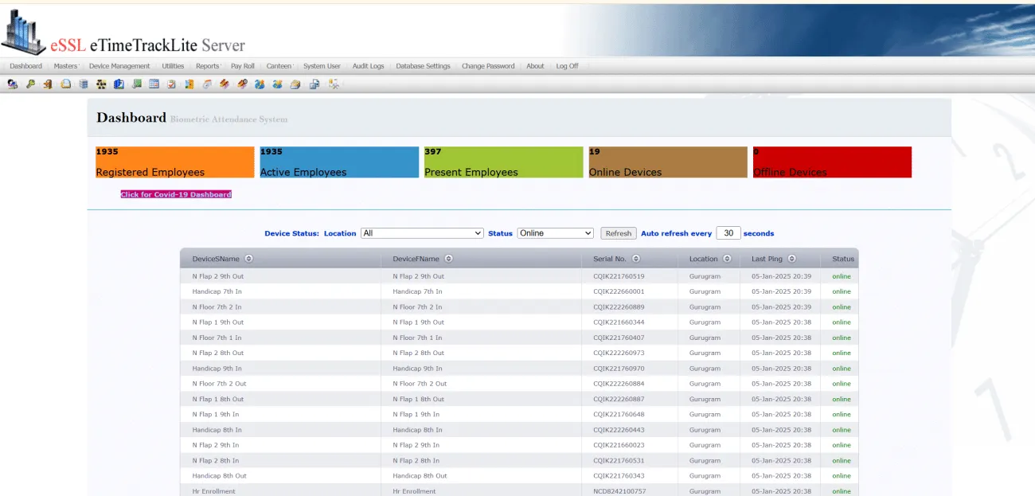Open the Pay Roll menu
The width and height of the screenshot is (1035, 496).
pos(243,66)
